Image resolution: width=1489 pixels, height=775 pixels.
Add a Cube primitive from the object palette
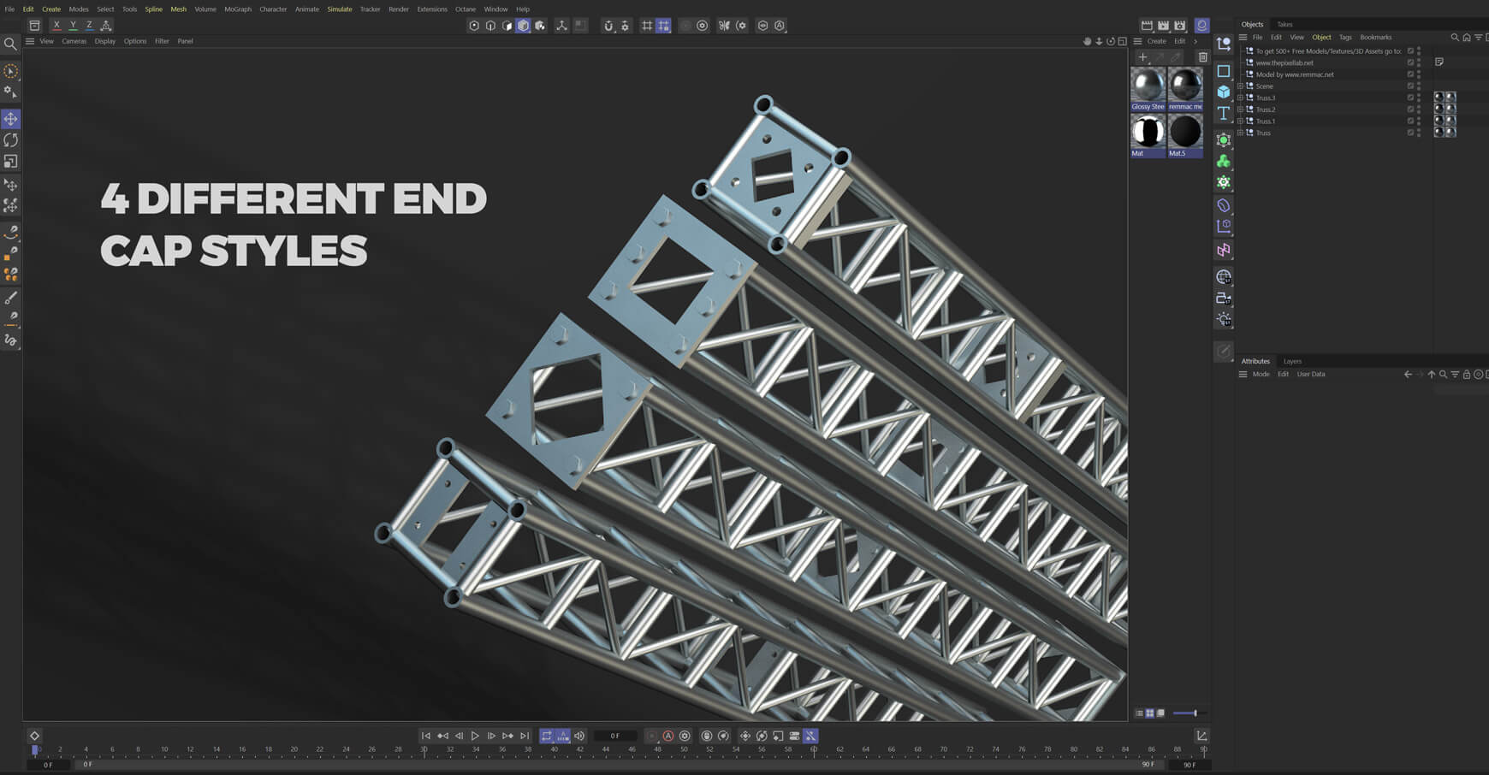[1224, 92]
